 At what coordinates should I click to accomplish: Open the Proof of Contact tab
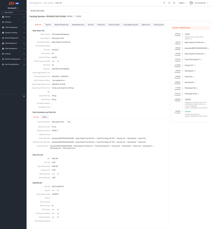[114, 25]
